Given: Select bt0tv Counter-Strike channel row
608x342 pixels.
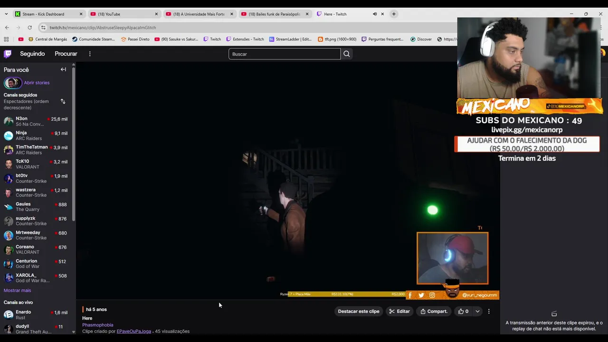Looking at the screenshot, I should click(x=36, y=179).
